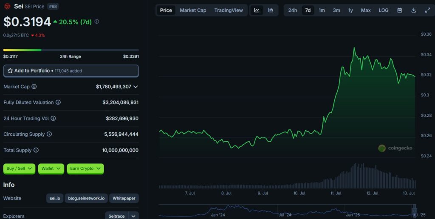Click the Sei coin logo icon

[7, 6]
